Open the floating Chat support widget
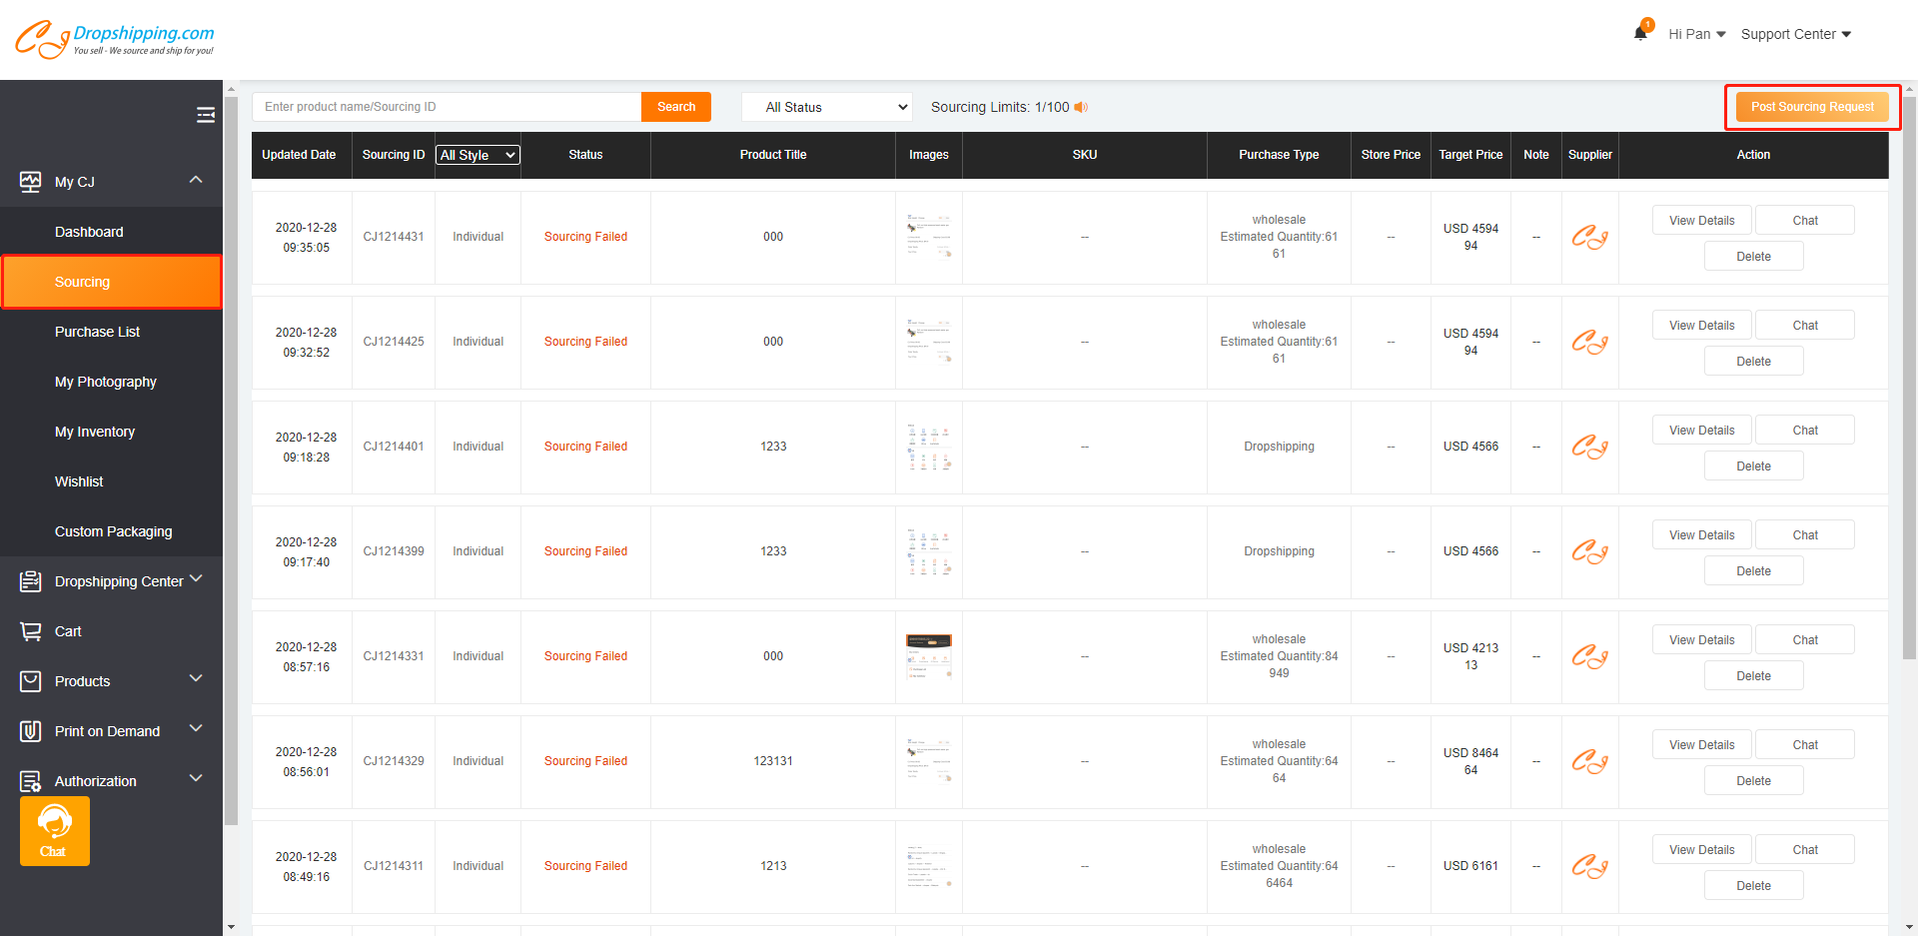This screenshot has height=936, width=1918. 55,831
